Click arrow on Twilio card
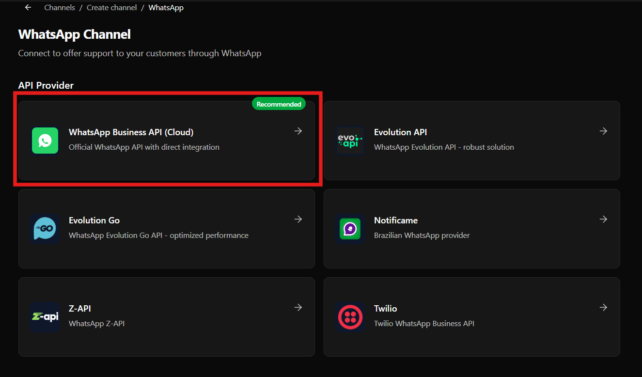This screenshot has width=642, height=377. tap(604, 307)
